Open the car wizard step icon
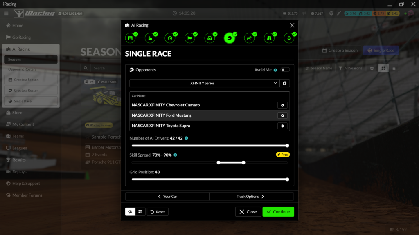 (209, 38)
